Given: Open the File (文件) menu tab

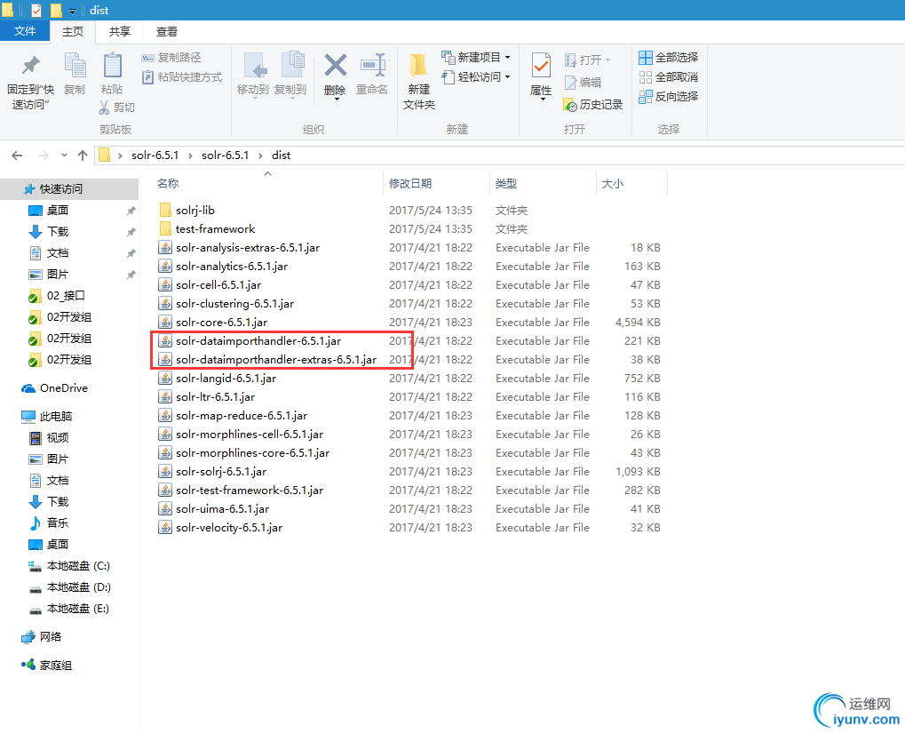Looking at the screenshot, I should [24, 31].
